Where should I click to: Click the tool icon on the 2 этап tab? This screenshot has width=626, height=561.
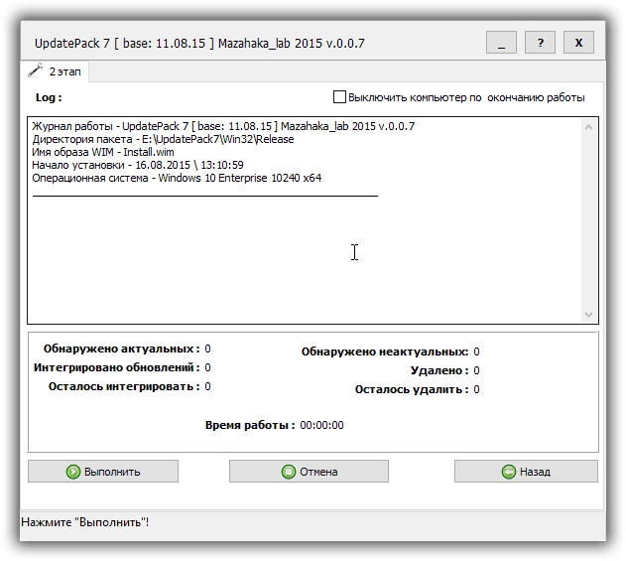pyautogui.click(x=35, y=70)
